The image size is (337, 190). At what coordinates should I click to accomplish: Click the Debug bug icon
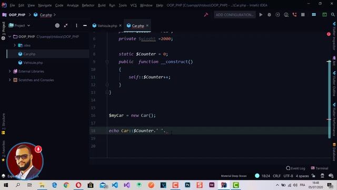coord(269,15)
